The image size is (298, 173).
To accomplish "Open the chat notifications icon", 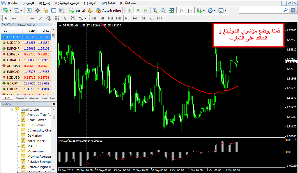I will coord(293,10).
